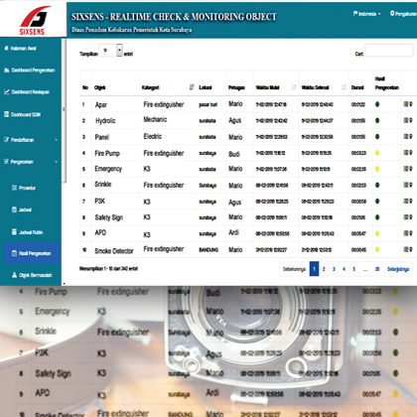417x417 pixels.
Task: Click the green status dot of Apar row
Action: pos(377,104)
